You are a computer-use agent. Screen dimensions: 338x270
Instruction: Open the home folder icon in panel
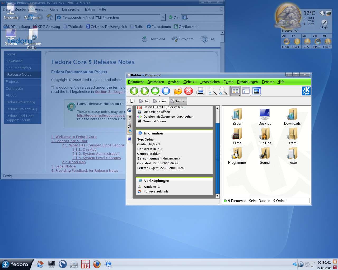40,264
